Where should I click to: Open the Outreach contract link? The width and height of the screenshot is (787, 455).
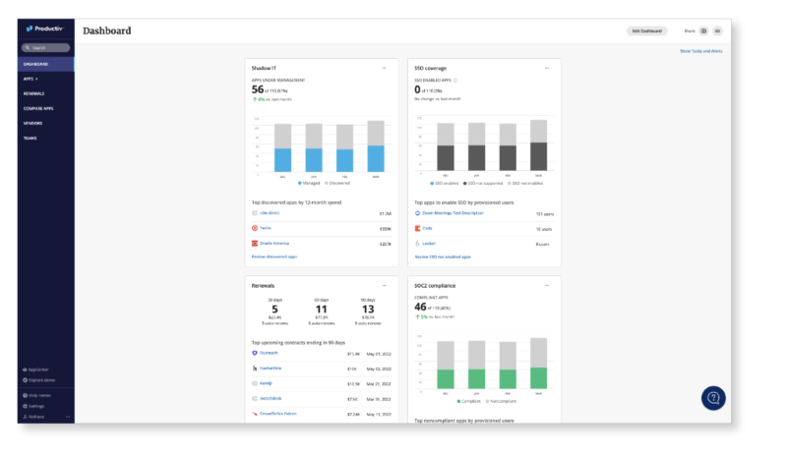(269, 353)
